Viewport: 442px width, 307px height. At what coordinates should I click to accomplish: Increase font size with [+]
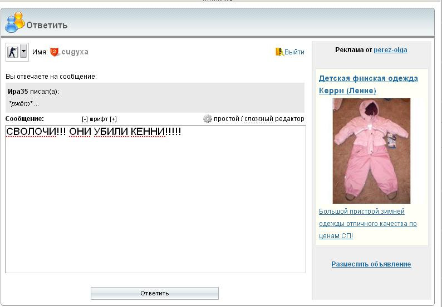click(x=113, y=119)
